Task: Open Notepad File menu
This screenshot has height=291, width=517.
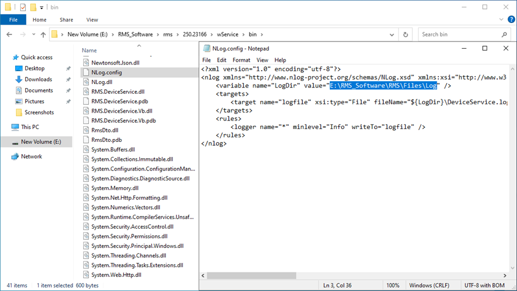Action: coord(206,60)
